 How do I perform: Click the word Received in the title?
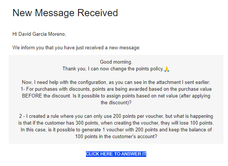pos(98,13)
